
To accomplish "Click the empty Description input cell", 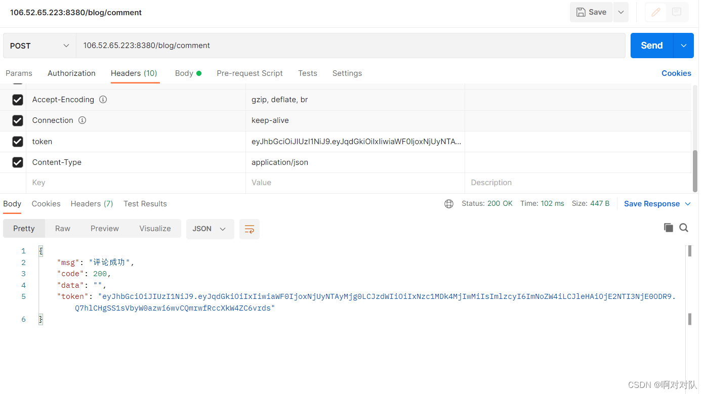I will pos(578,183).
